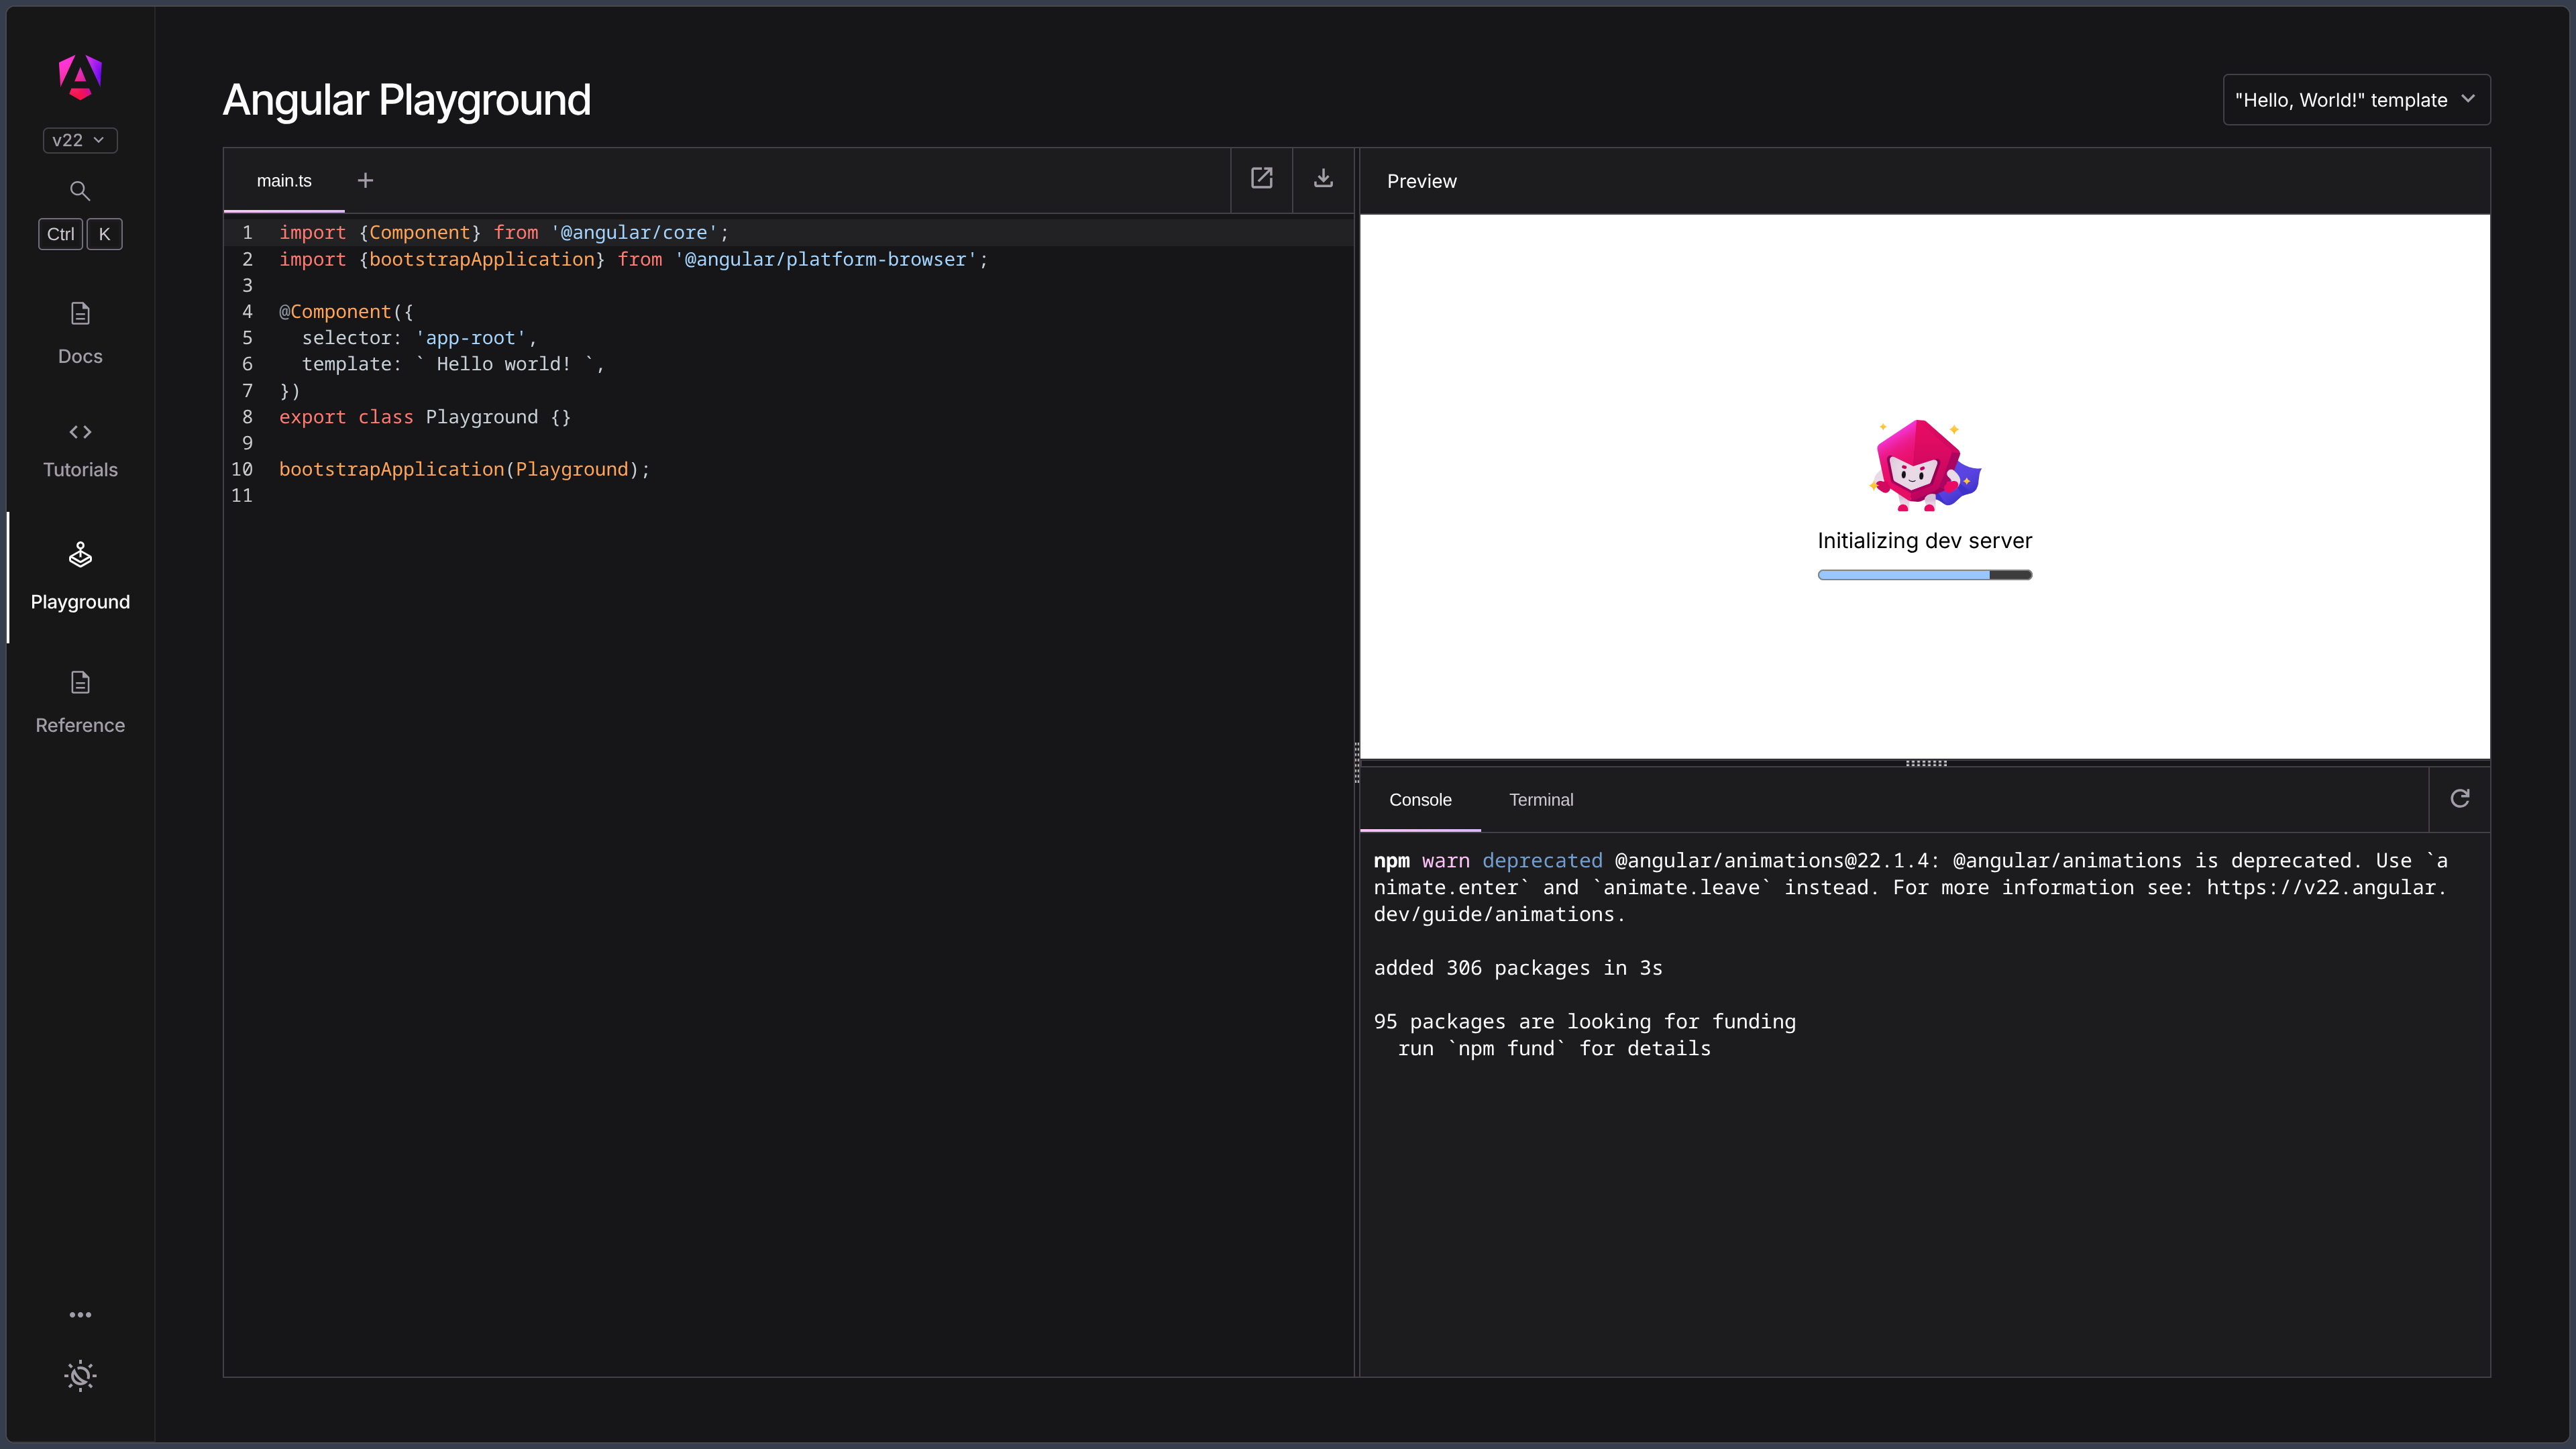The width and height of the screenshot is (2576, 1449).
Task: Switch to the Console tab
Action: point(1420,800)
